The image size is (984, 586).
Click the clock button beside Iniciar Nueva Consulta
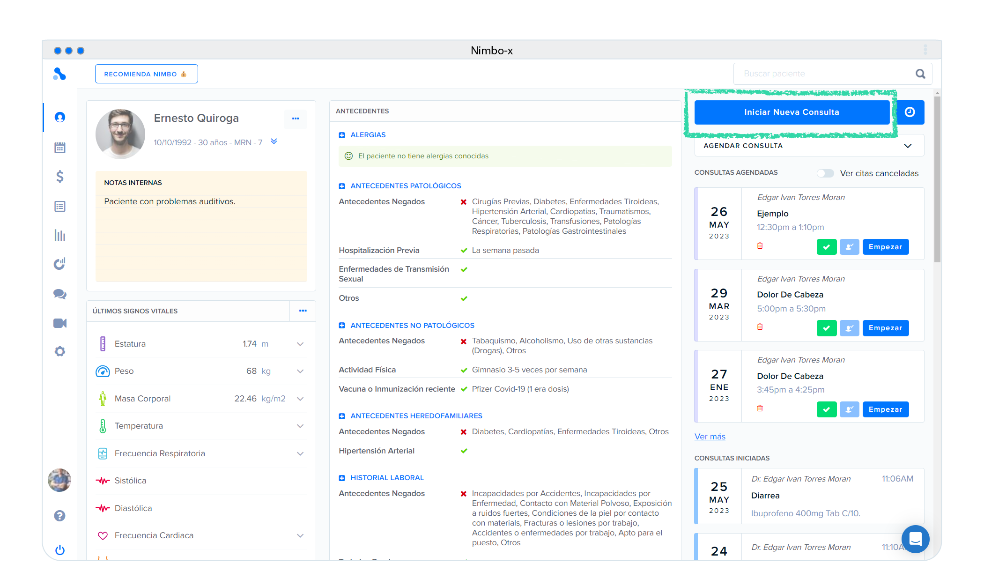click(910, 112)
